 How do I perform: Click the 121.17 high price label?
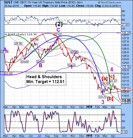coord(113,81)
